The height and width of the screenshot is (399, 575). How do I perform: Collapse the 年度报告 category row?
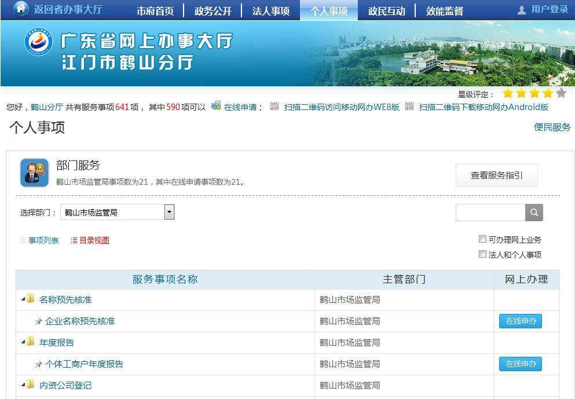24,342
